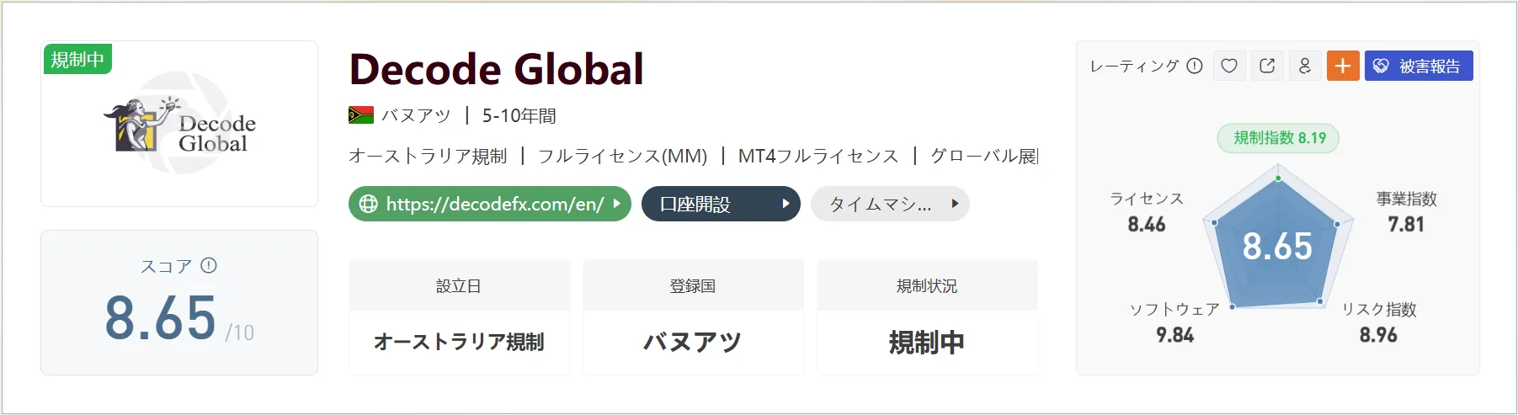Click the Decode Global title

(497, 70)
